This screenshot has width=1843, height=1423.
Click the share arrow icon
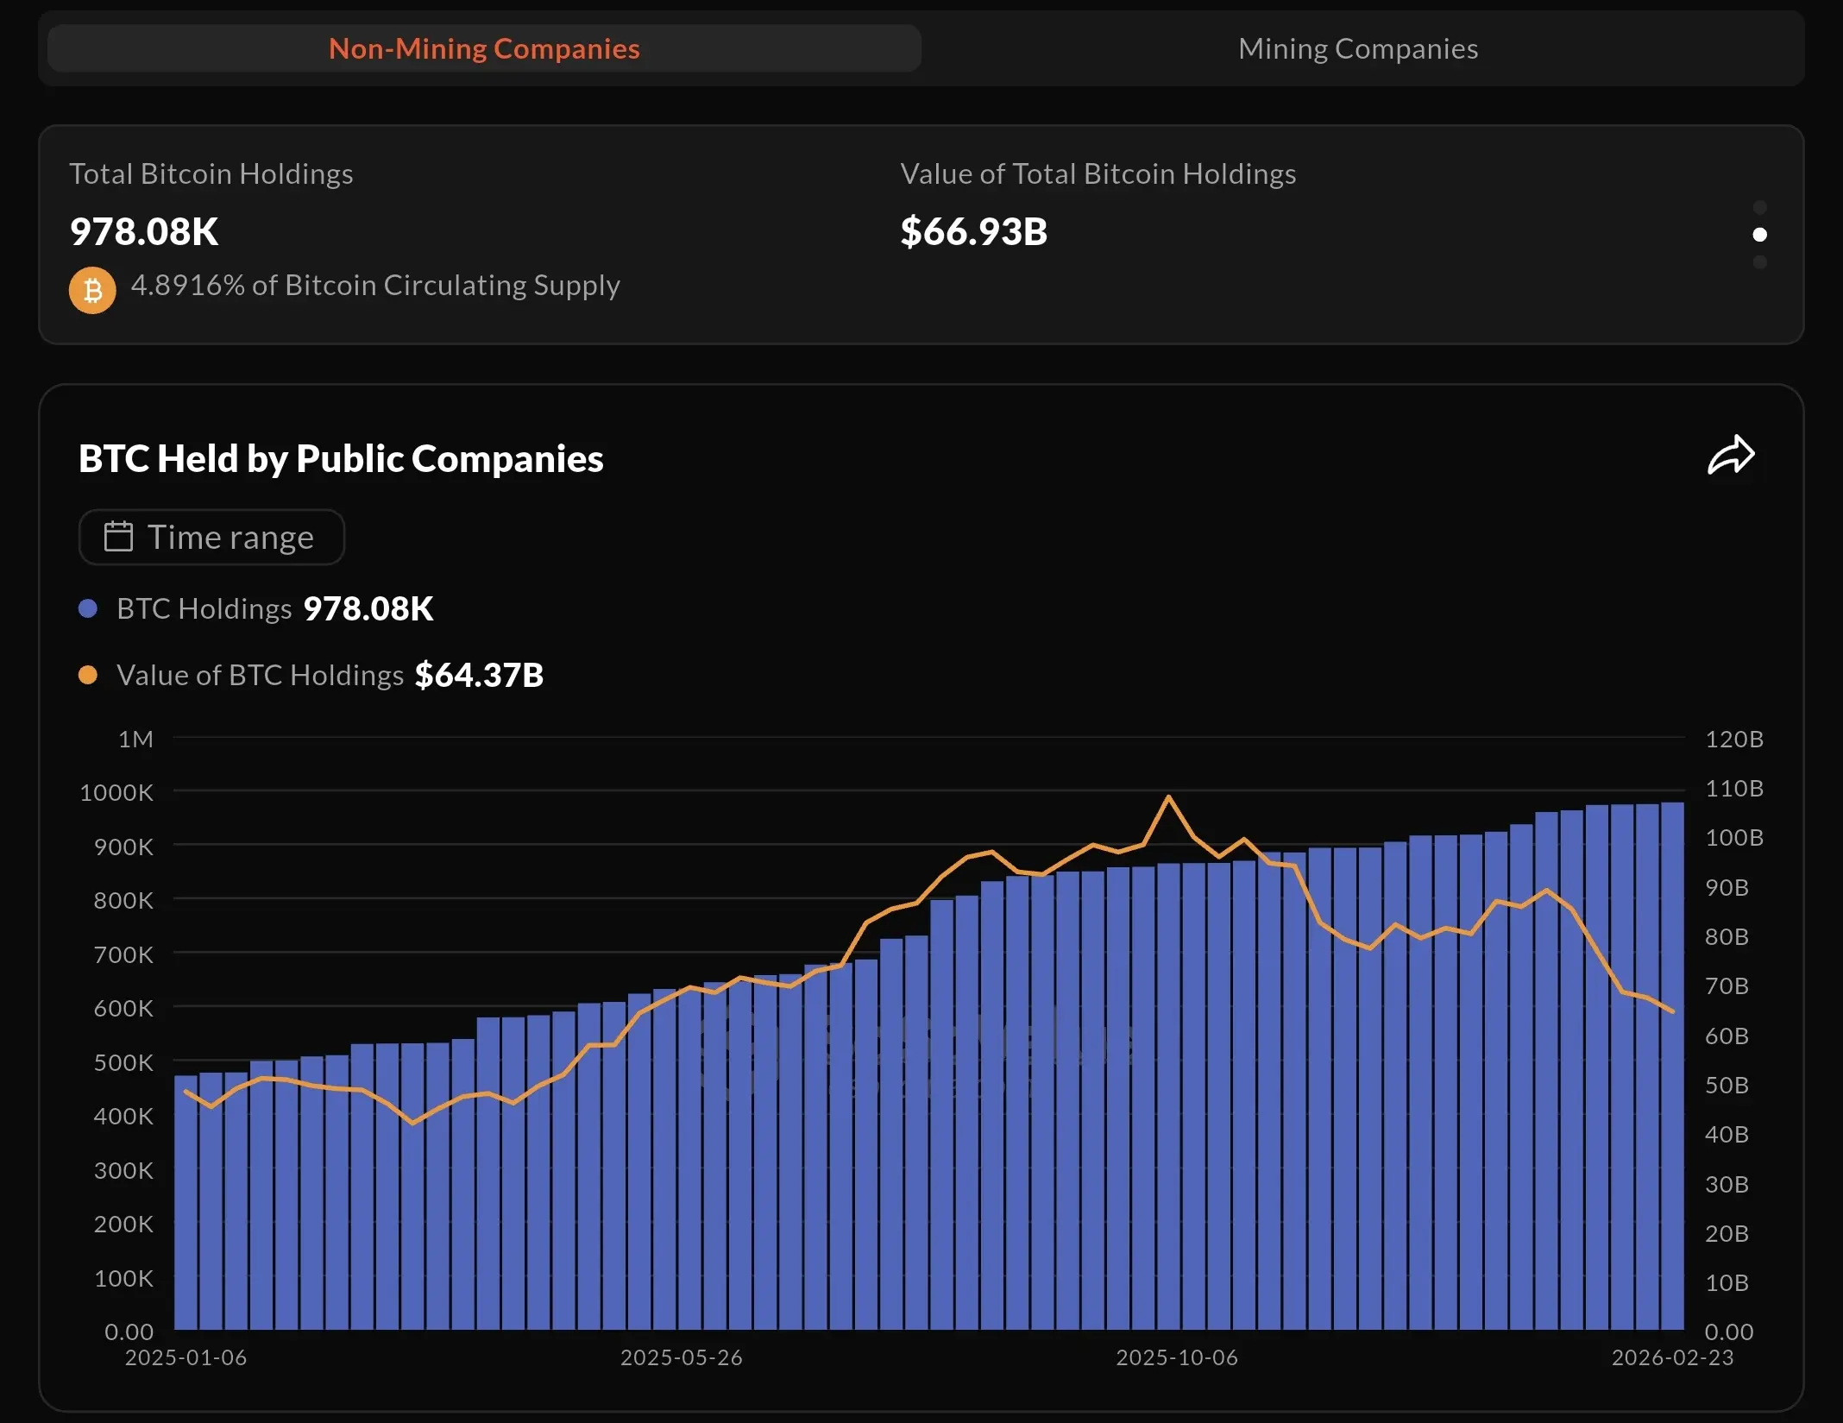pyautogui.click(x=1730, y=456)
